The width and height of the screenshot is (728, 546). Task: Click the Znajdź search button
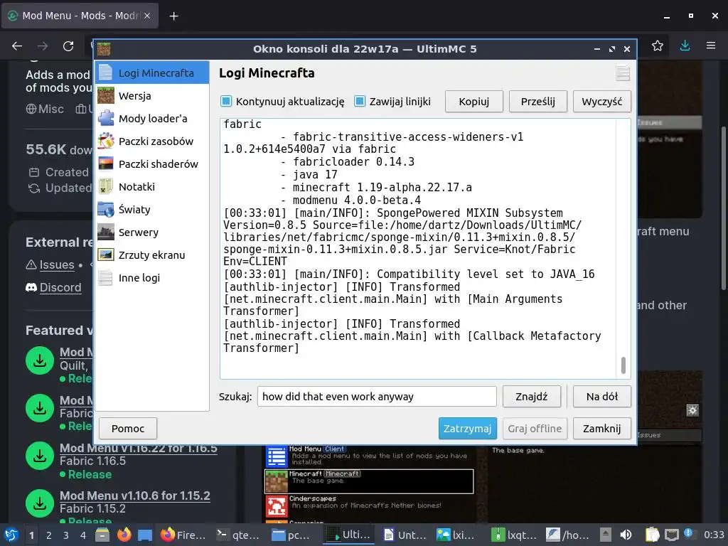click(532, 397)
